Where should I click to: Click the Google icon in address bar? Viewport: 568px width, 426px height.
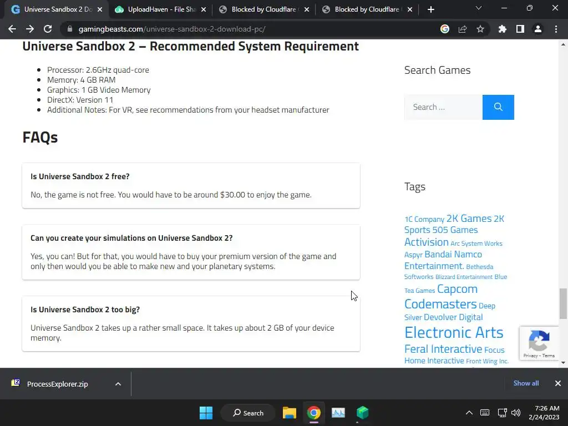(x=445, y=29)
